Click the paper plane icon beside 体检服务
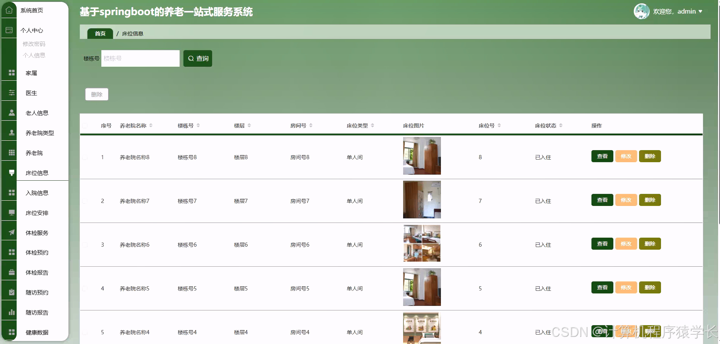 (12, 233)
